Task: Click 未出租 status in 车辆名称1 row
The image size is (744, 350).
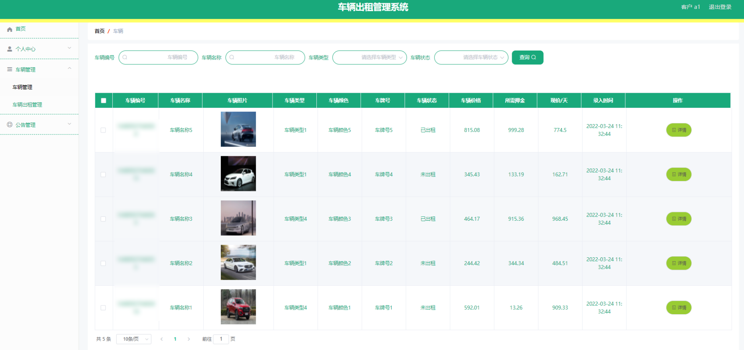Action: 428,307
